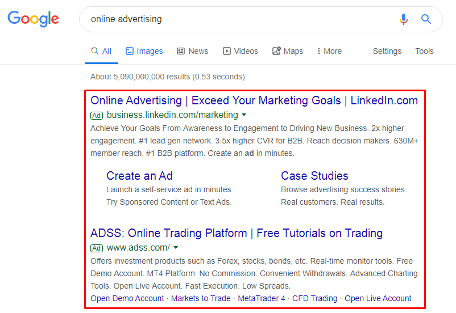456x313 pixels.
Task: Click the About 5,090,000,000 results text
Action: [x=168, y=77]
